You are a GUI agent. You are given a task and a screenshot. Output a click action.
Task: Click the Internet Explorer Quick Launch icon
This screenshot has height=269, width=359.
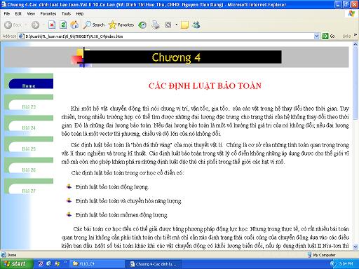[49, 264]
